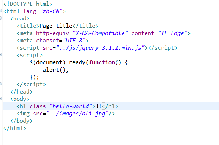The image size is (219, 145).
Task: Click the function keyword
Action: point(102,62)
